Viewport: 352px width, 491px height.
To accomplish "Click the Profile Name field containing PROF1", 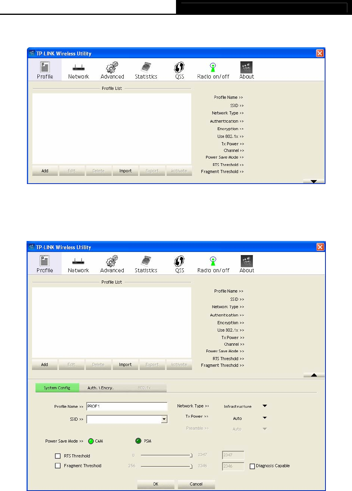I will point(127,406).
